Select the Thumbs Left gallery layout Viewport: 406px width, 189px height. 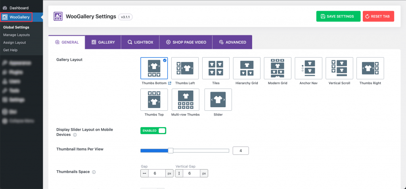coord(185,68)
